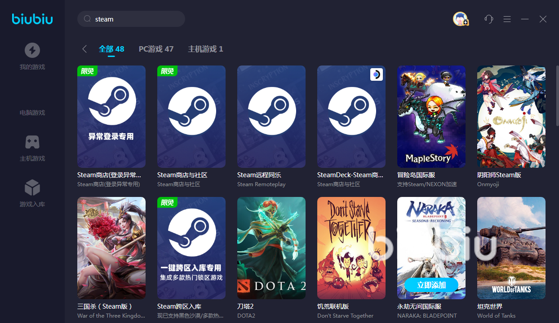Viewport: 559px width, 323px height.
Task: Open the hamburger menu icon
Action: (x=507, y=19)
